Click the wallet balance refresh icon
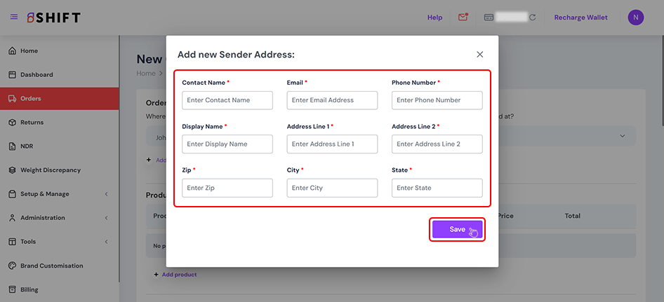The image size is (664, 302). click(x=533, y=18)
